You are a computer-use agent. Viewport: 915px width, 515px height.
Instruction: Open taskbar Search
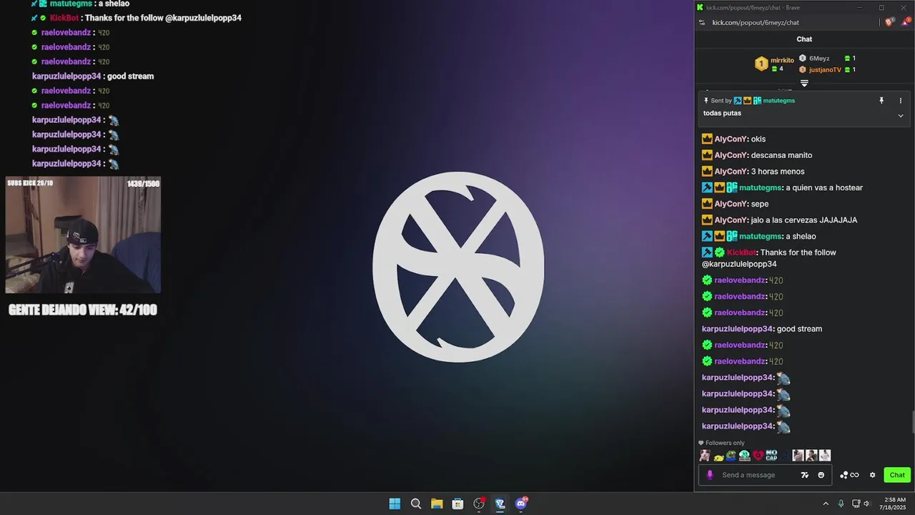416,504
